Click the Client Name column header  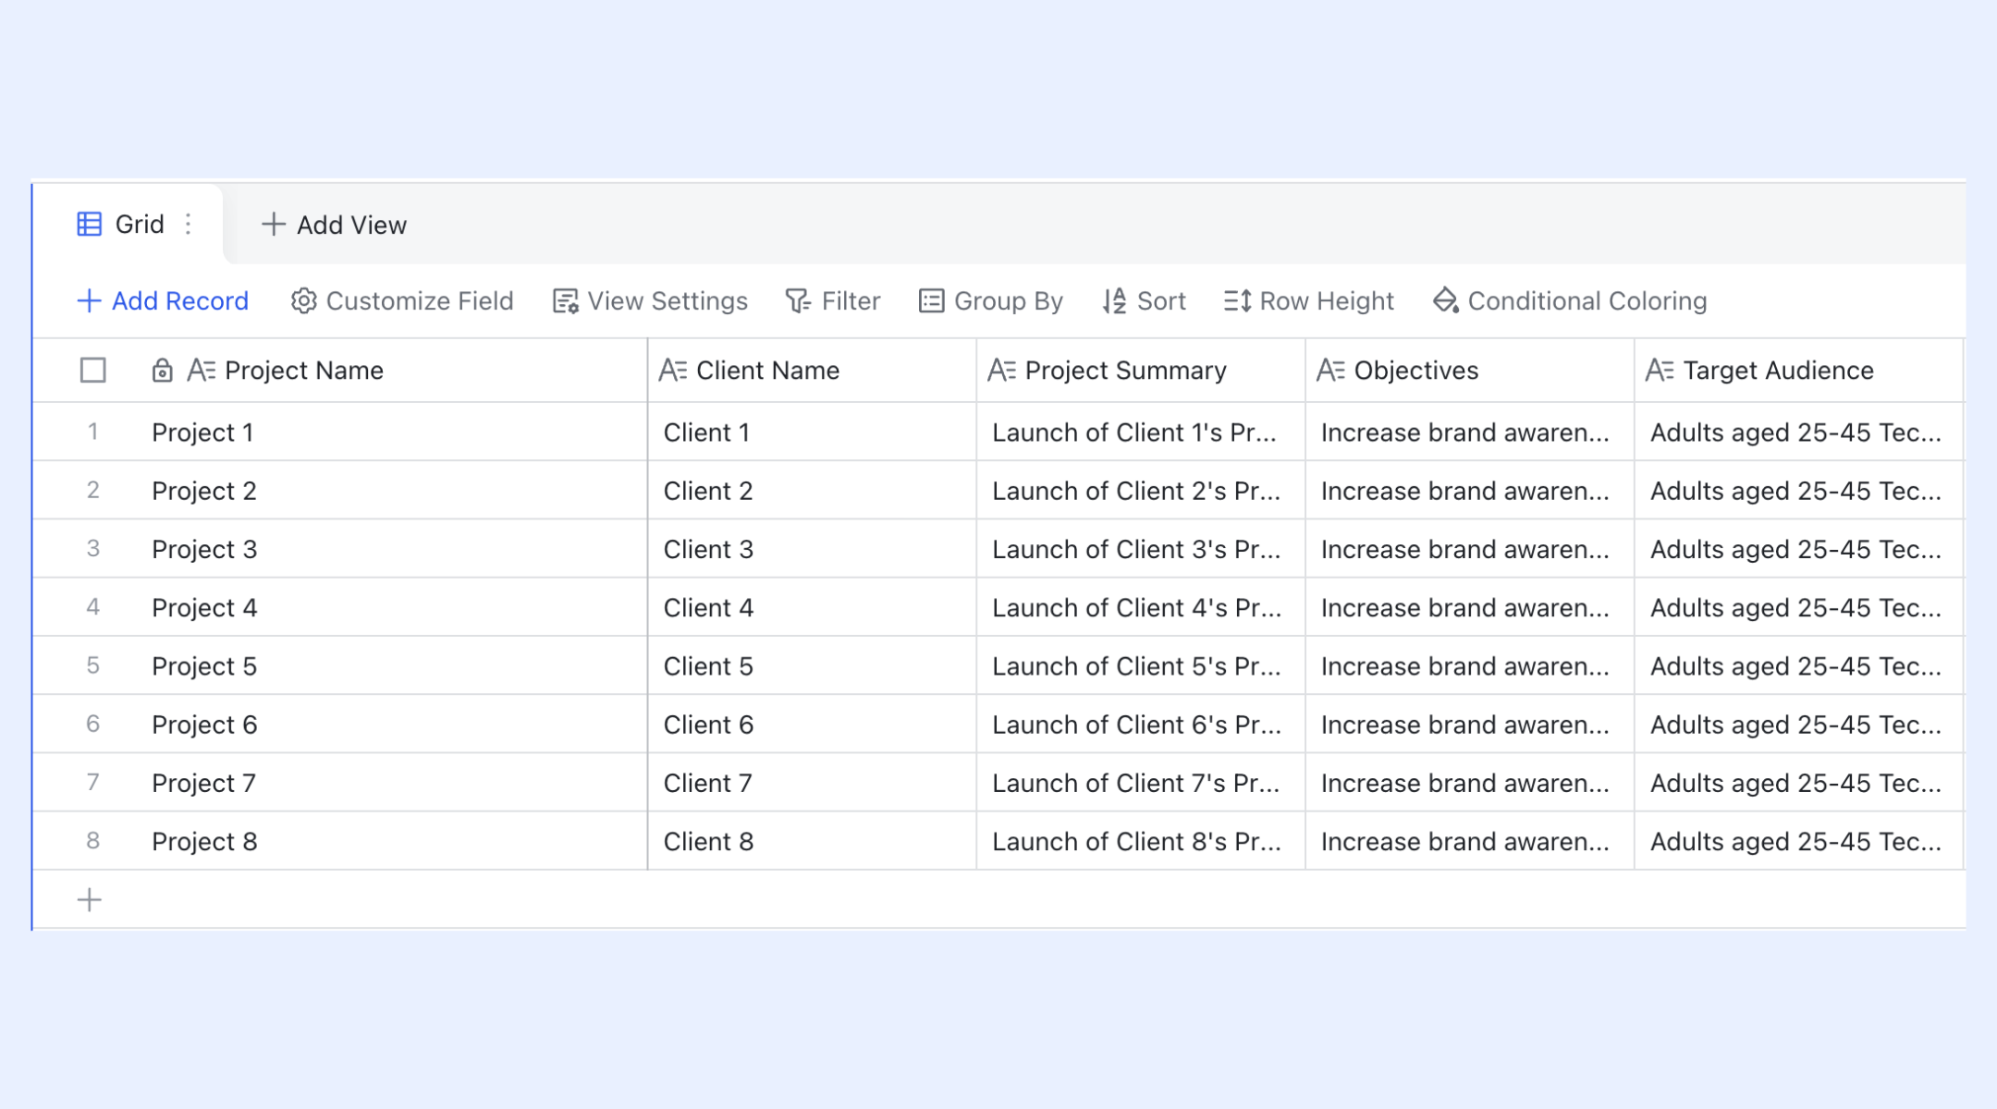click(x=813, y=371)
